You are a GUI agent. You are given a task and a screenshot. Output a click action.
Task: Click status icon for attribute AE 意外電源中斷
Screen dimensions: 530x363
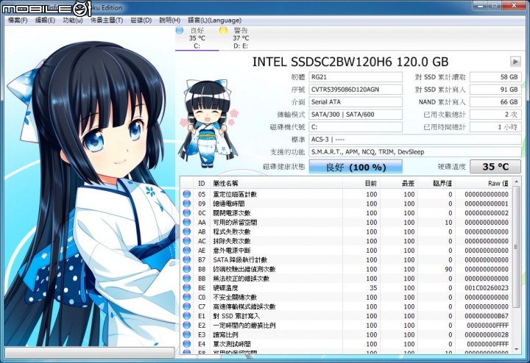tap(186, 251)
